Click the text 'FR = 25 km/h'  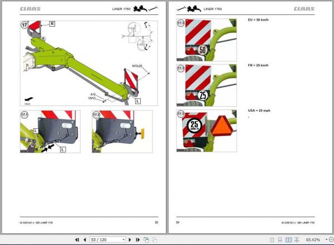pyautogui.click(x=258, y=66)
